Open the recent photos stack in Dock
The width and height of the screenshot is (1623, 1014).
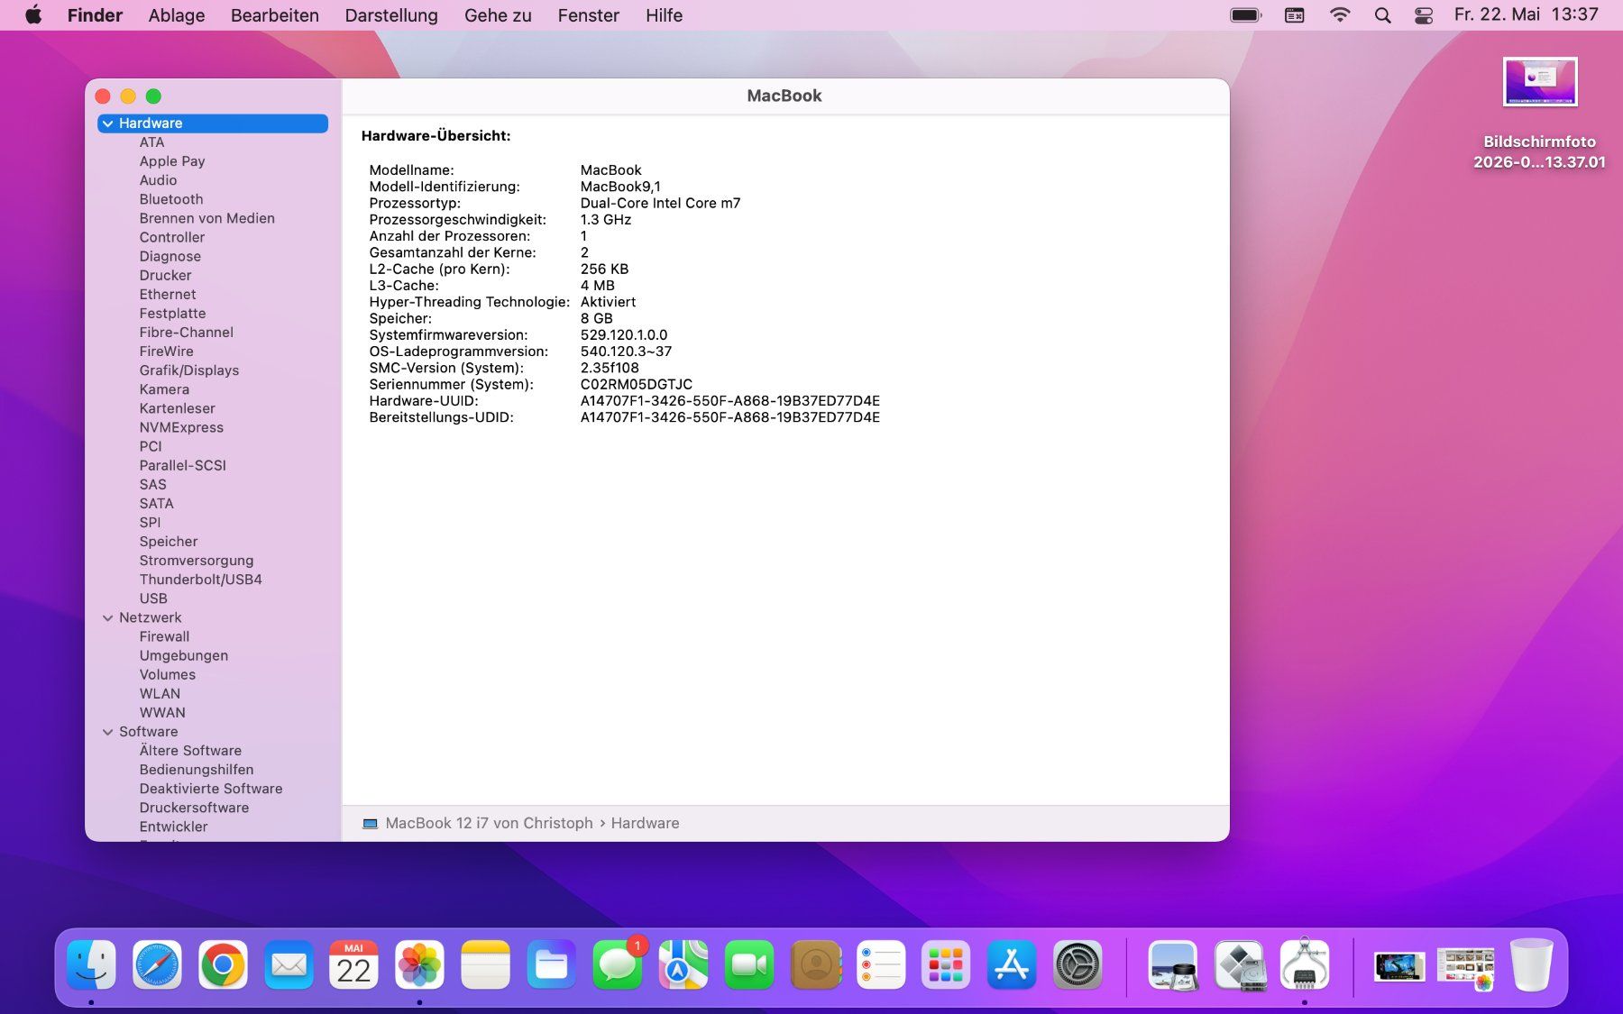[x=1465, y=967]
